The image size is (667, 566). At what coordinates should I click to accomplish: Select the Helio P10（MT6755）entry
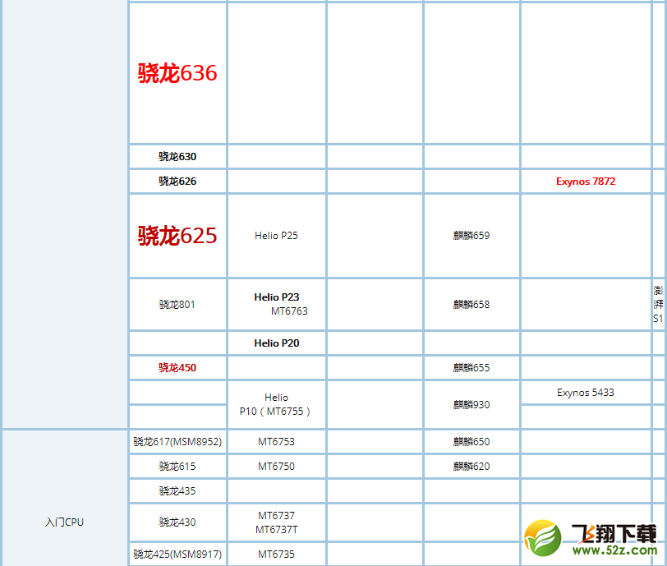click(276, 403)
